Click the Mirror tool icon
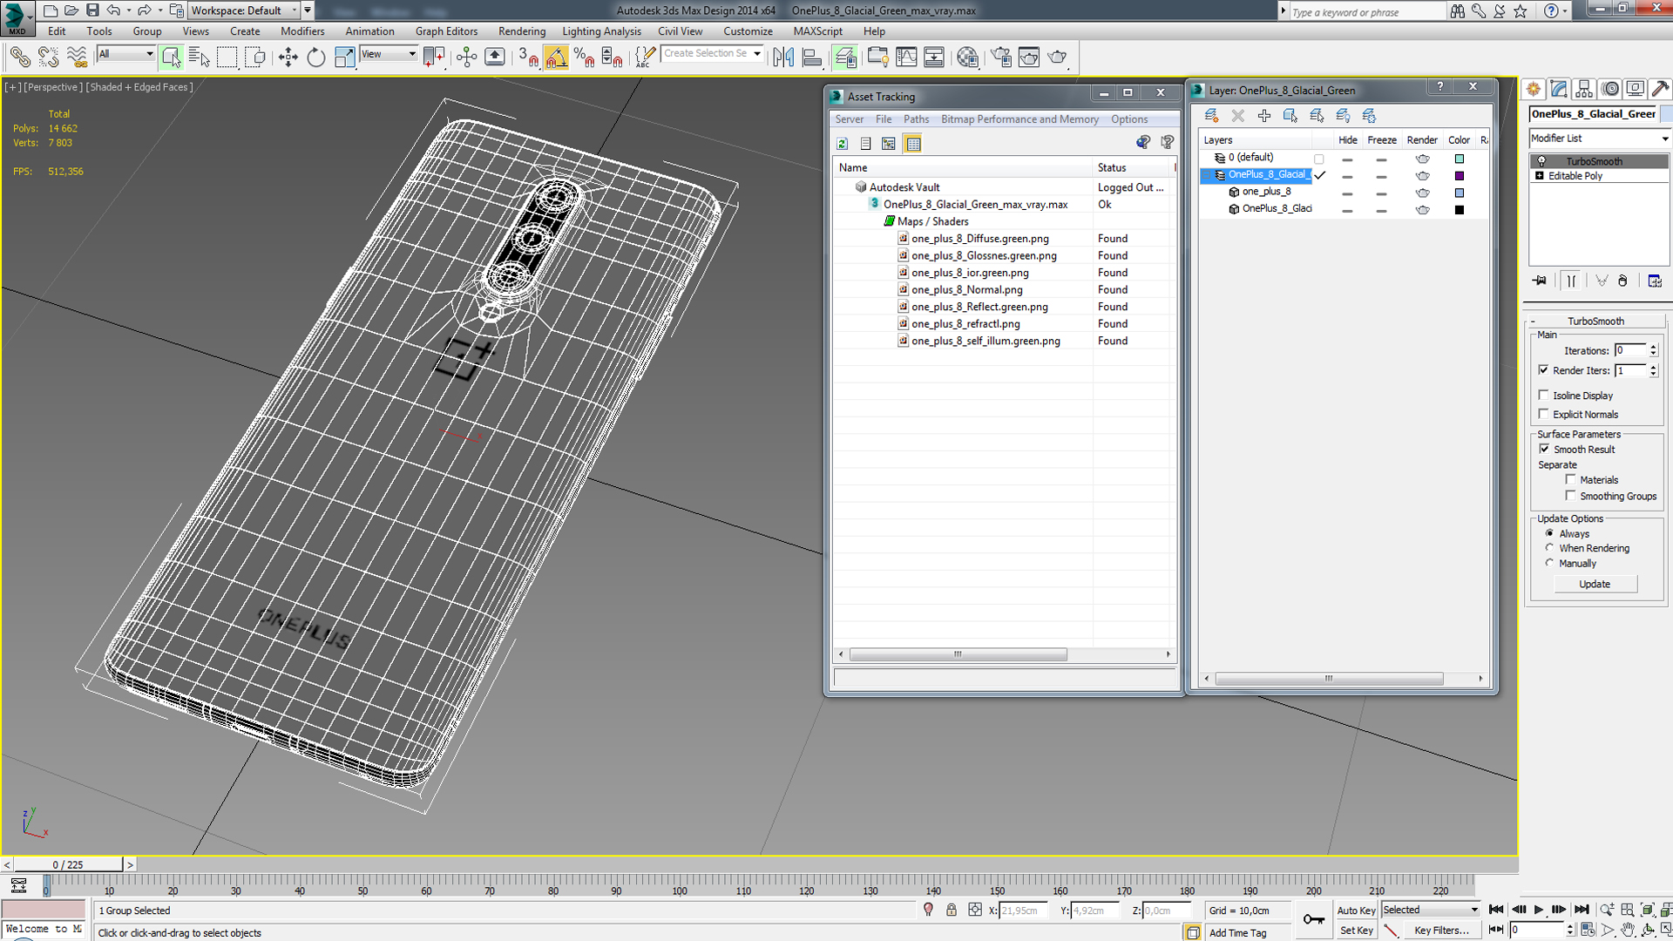This screenshot has height=941, width=1673. (783, 58)
